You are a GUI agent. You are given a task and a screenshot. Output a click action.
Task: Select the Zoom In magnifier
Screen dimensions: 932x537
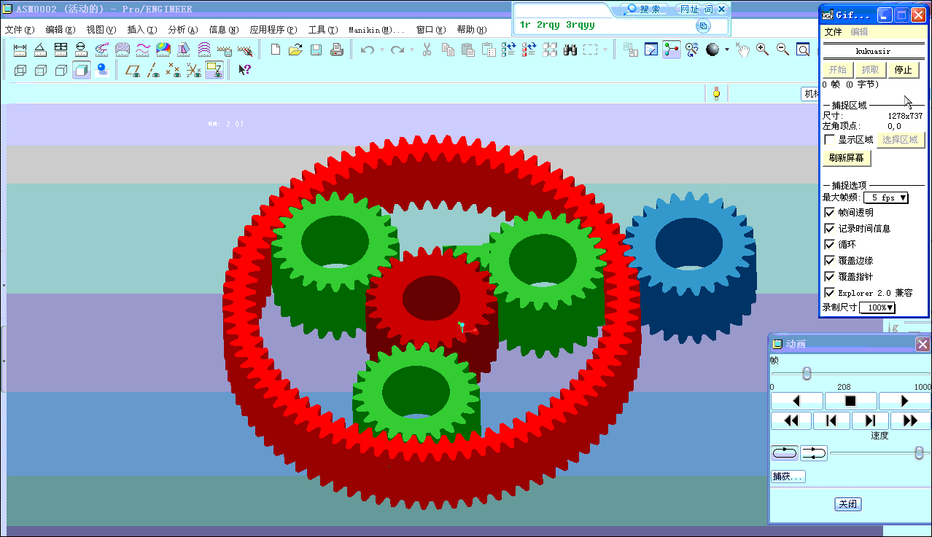tap(763, 50)
